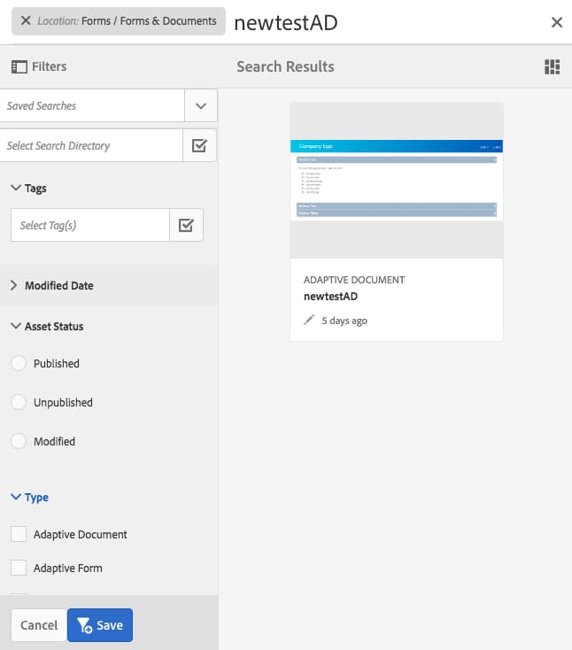Collapse the Tags section
This screenshot has width=572, height=650.
pos(15,188)
